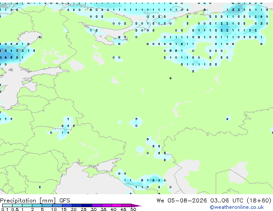Image resolution: width=273 pixels, height=211 pixels.
Task: Click the 1–2 mm legend color swatch
Action: [27, 205]
